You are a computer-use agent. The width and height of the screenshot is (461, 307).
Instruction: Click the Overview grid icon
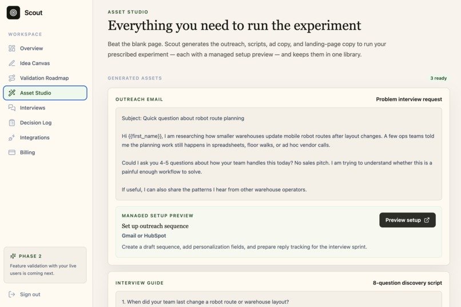tap(12, 48)
